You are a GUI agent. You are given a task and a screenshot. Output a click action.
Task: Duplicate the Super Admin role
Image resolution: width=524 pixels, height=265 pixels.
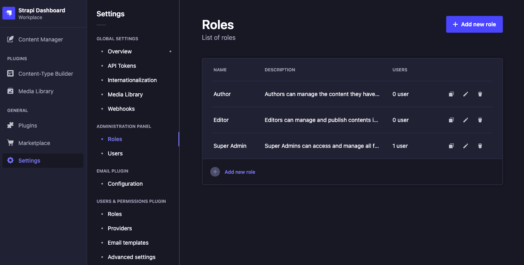(451, 146)
